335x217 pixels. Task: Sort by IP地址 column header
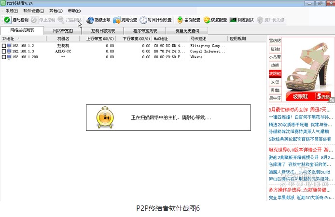(x=23, y=38)
